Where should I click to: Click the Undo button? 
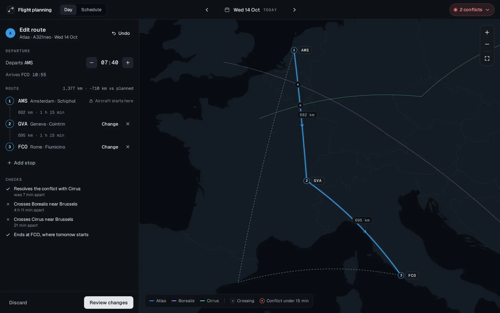(x=121, y=33)
